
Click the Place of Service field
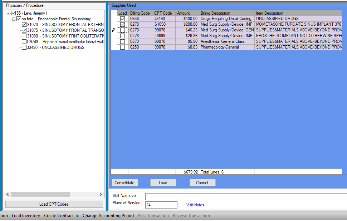(x=161, y=205)
